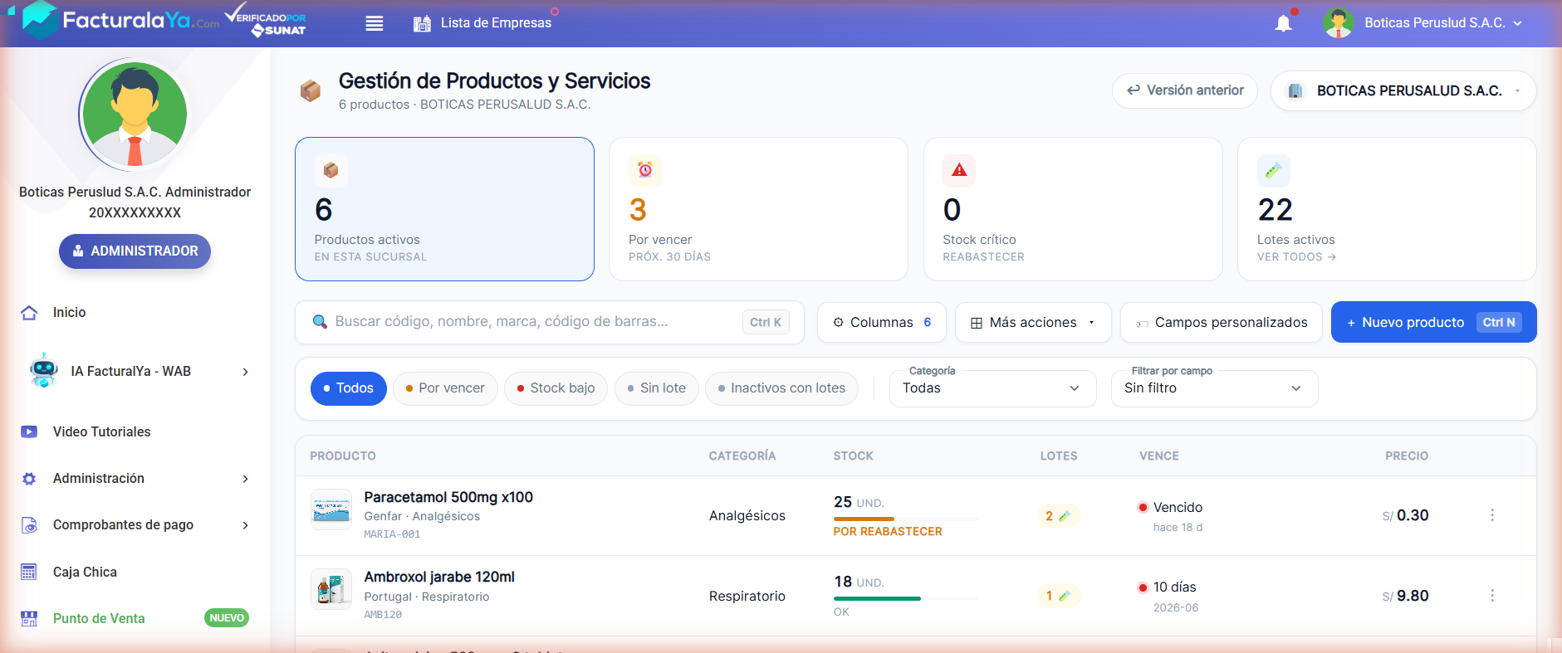The image size is (1562, 653).
Task: Click the Ctrl K shortcut badge
Action: [x=766, y=323]
